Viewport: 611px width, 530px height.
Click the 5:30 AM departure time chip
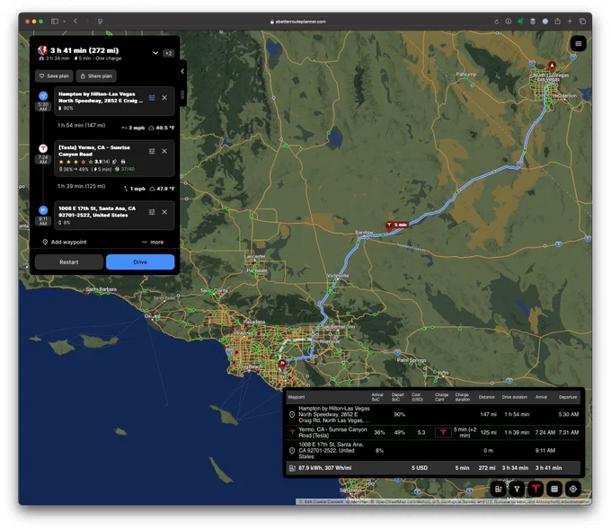pyautogui.click(x=43, y=107)
